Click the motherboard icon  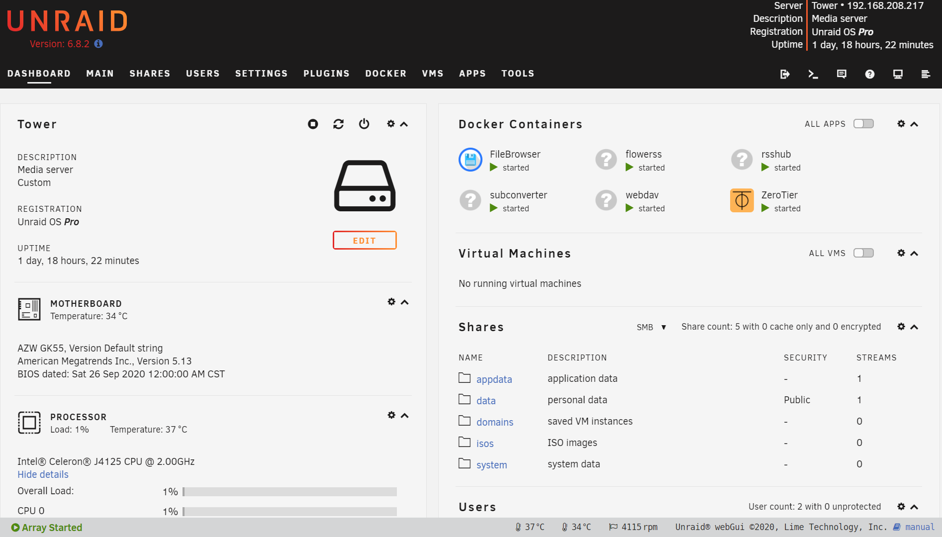click(29, 309)
